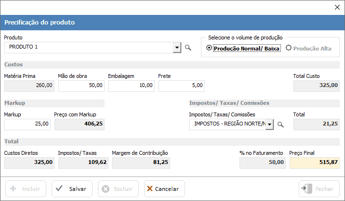The width and height of the screenshot is (345, 201).
Task: Click the Embalagem value field
Action: (132, 86)
